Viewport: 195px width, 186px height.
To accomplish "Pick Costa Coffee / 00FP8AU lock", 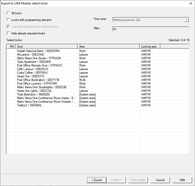I will pyautogui.click(x=32, y=73).
